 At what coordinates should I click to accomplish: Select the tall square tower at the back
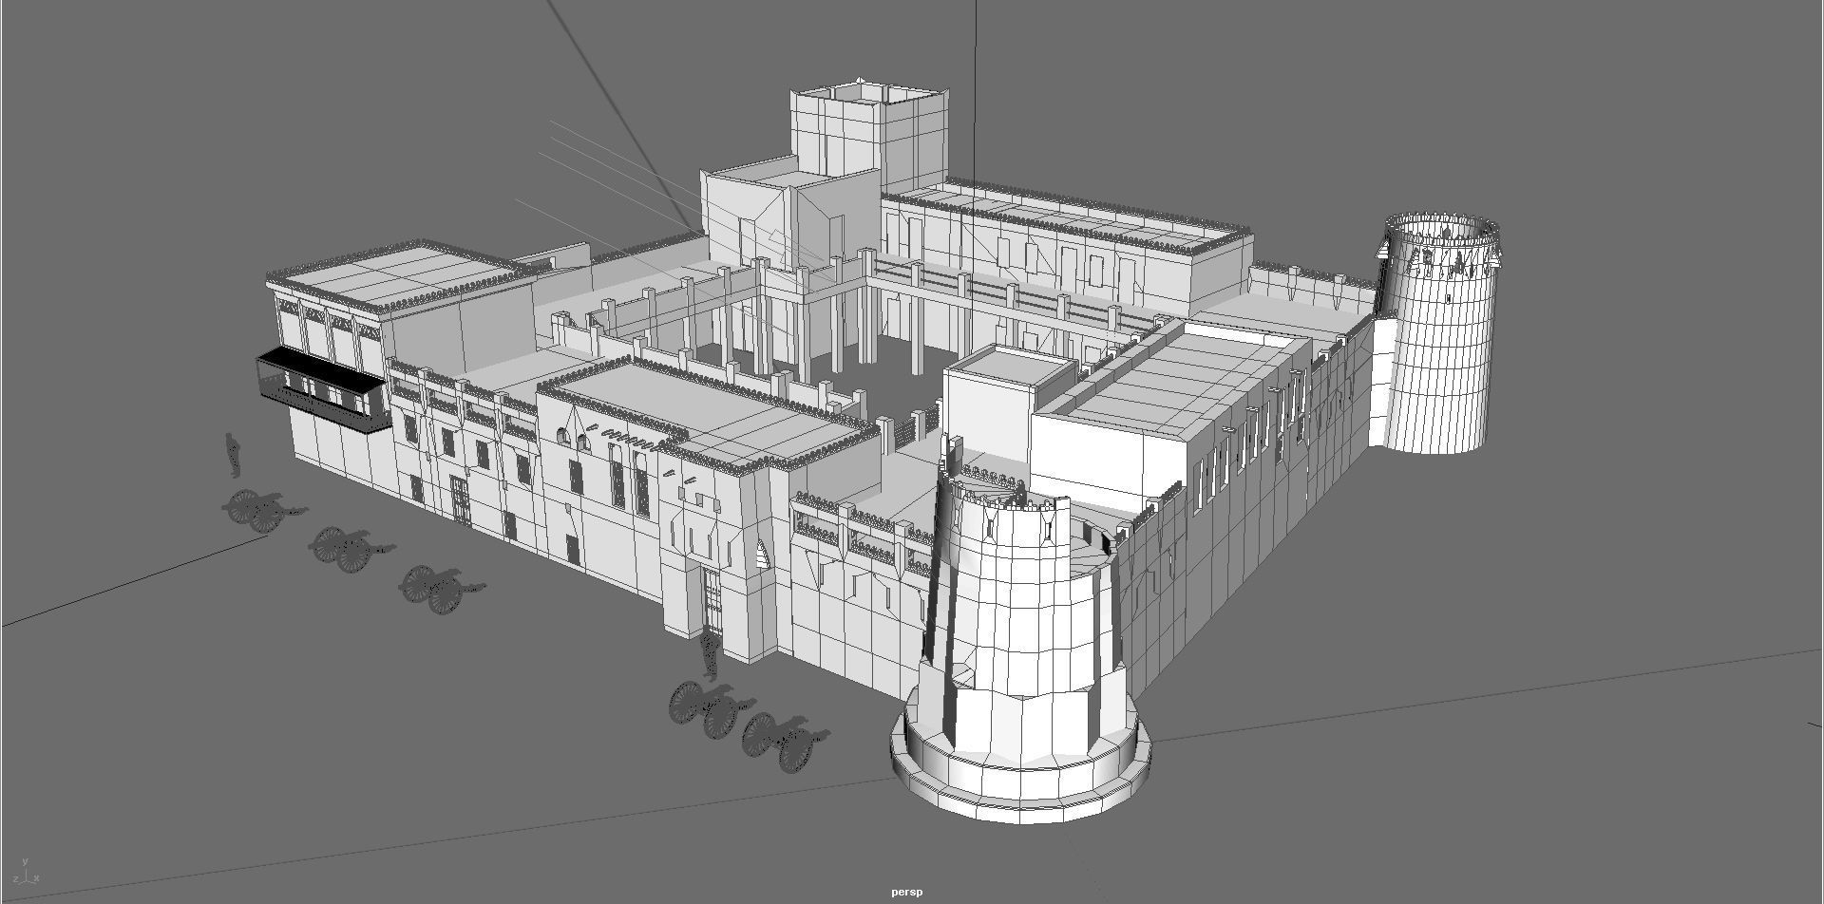[x=871, y=138]
